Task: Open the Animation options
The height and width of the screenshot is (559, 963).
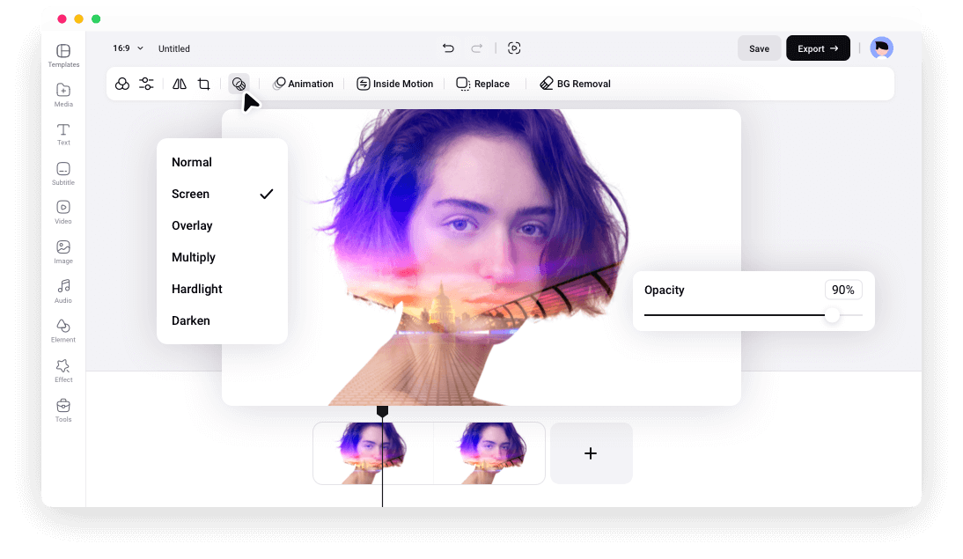Action: click(x=304, y=84)
